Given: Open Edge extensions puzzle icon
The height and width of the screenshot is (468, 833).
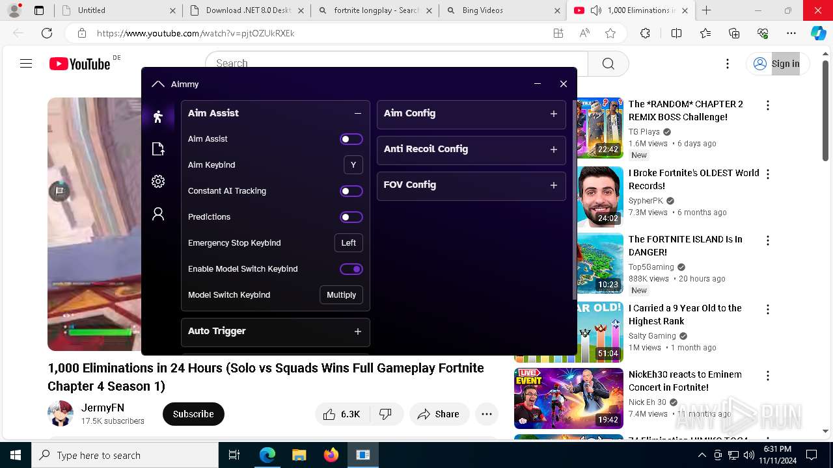Looking at the screenshot, I should 645,33.
